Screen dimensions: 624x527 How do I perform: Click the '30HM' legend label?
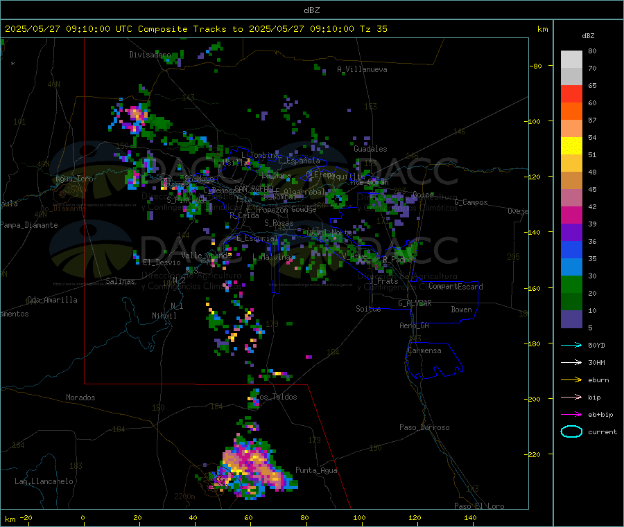(x=596, y=362)
